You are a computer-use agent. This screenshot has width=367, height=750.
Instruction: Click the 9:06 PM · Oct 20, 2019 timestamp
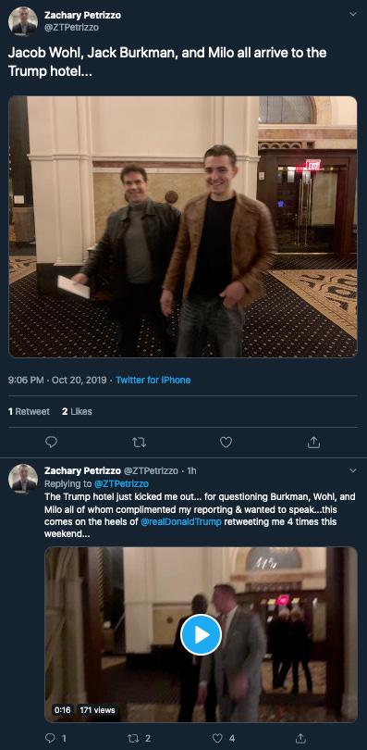click(x=57, y=380)
